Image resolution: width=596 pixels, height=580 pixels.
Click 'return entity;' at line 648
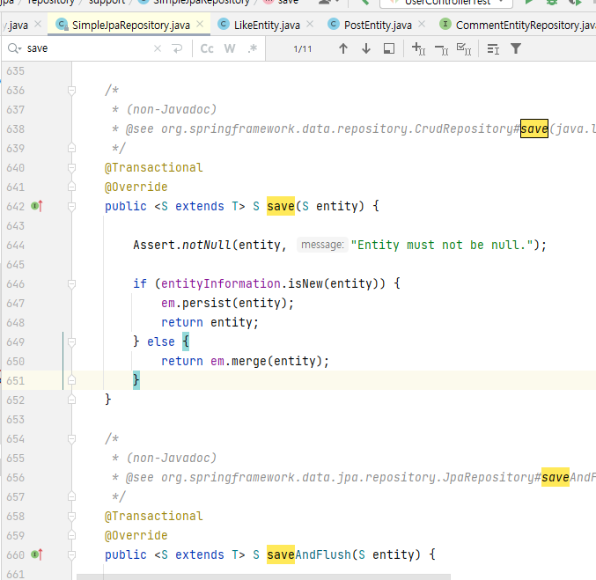[x=210, y=323]
